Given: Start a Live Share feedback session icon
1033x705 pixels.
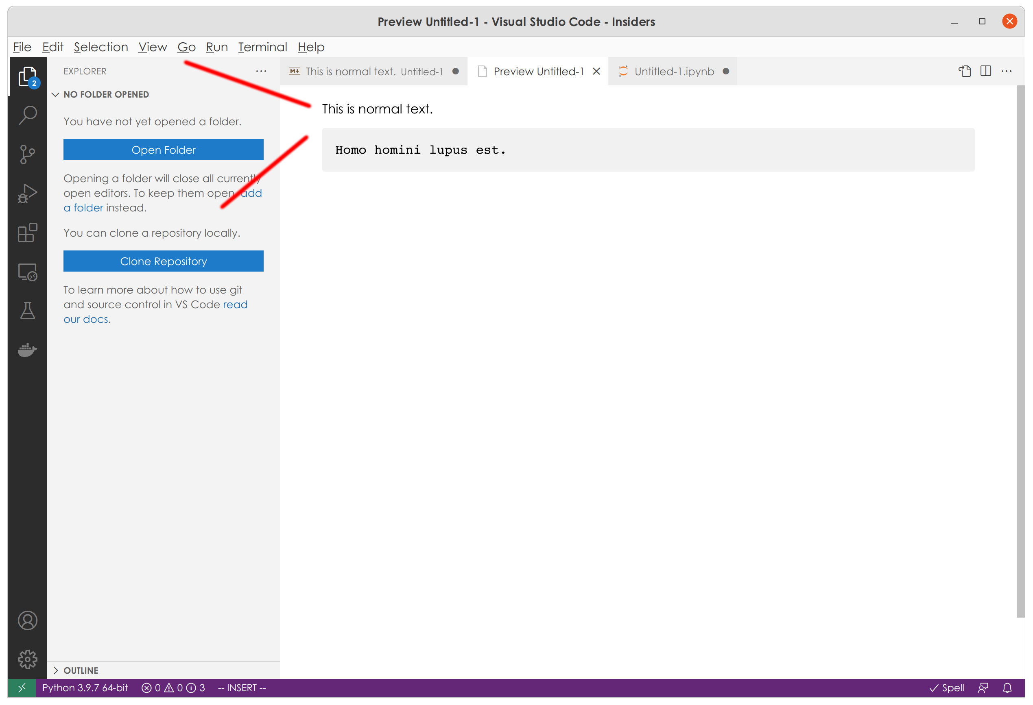Looking at the screenshot, I should point(982,687).
